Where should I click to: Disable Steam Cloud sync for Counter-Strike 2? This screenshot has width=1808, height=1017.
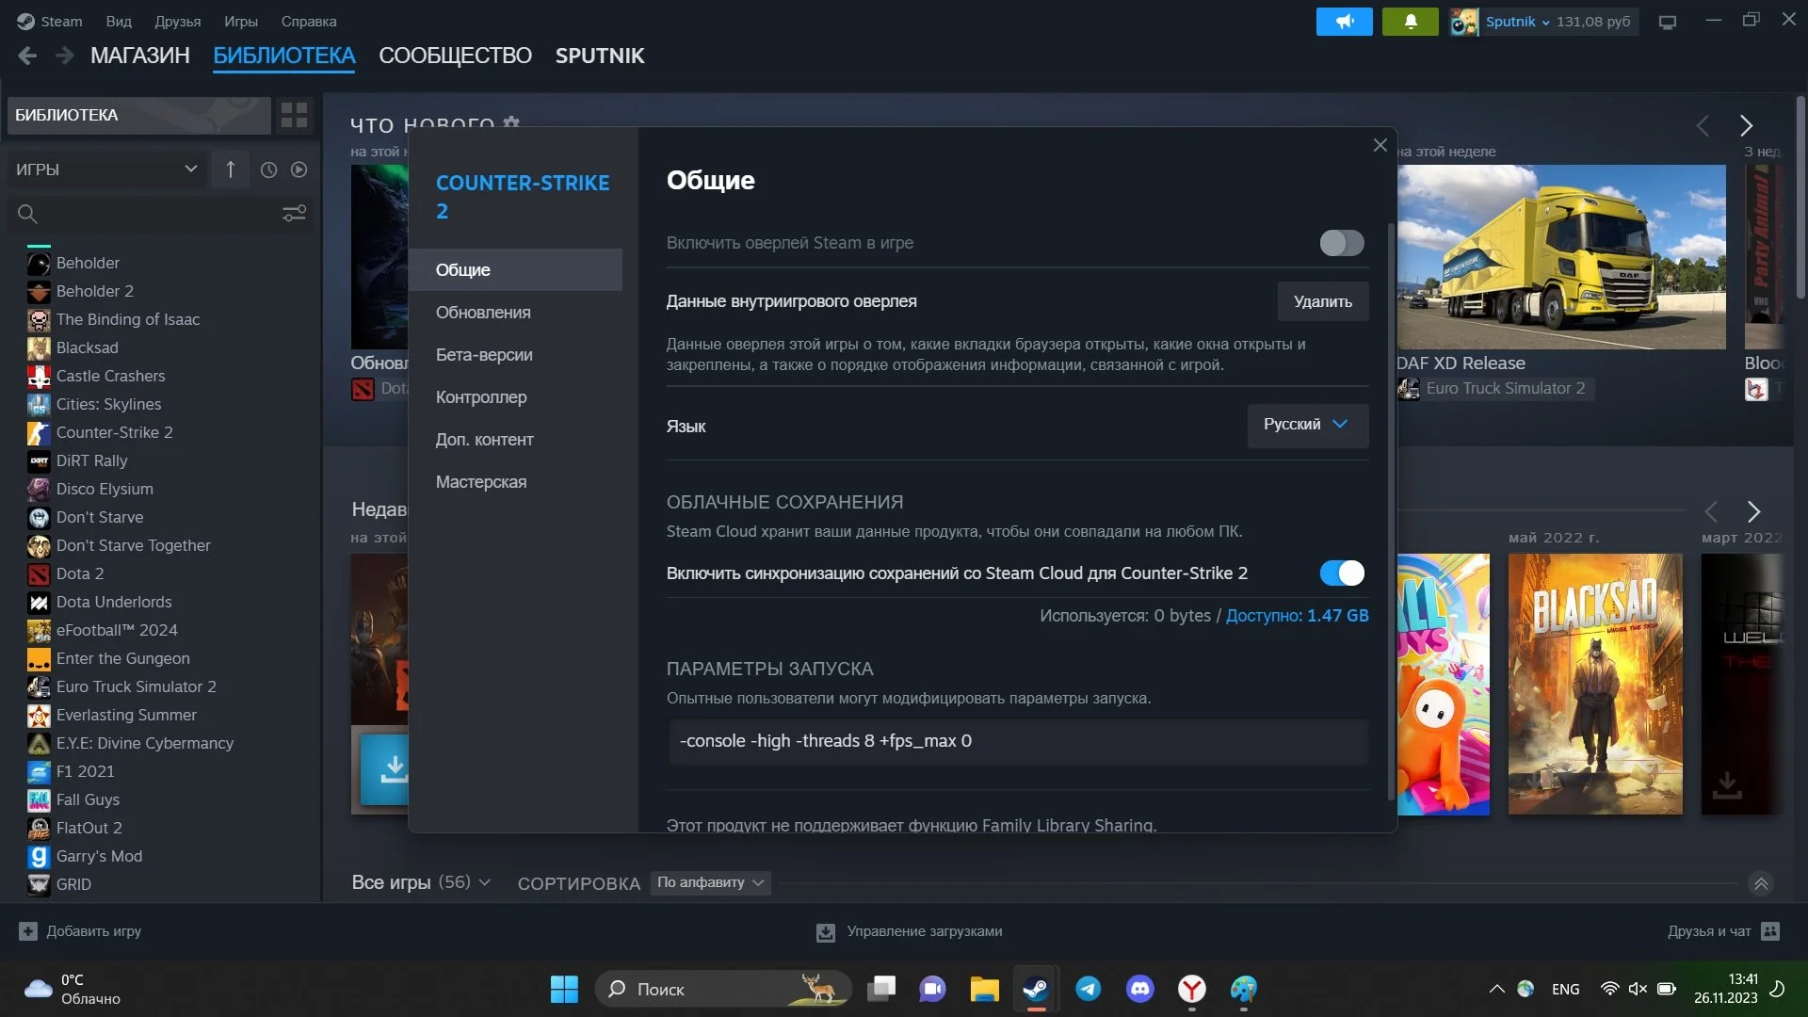pyautogui.click(x=1342, y=573)
